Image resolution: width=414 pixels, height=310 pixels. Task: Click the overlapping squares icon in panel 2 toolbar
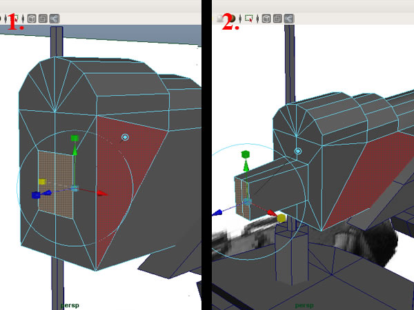277,19
